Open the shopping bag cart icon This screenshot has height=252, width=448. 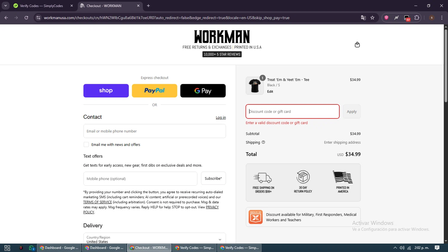[357, 45]
